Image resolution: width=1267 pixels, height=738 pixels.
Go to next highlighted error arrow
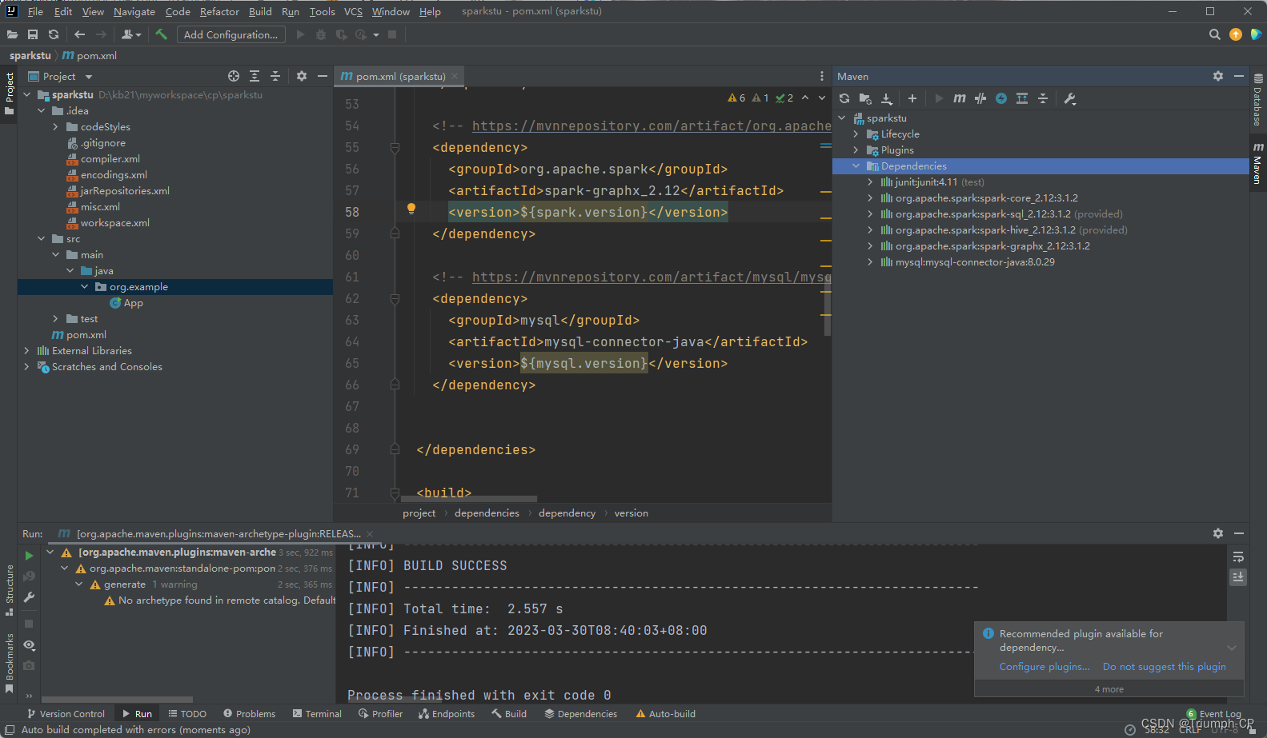pyautogui.click(x=821, y=98)
